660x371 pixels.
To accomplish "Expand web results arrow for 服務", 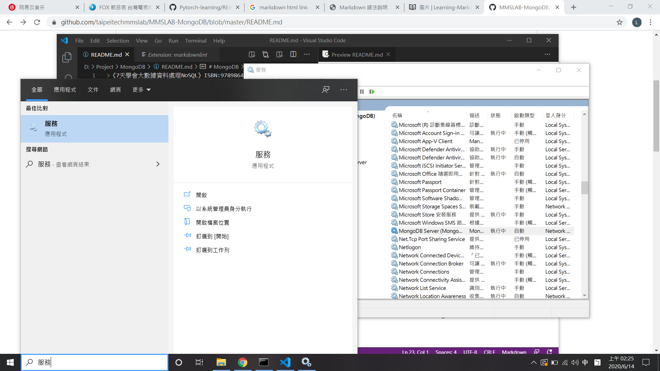I will [158, 164].
